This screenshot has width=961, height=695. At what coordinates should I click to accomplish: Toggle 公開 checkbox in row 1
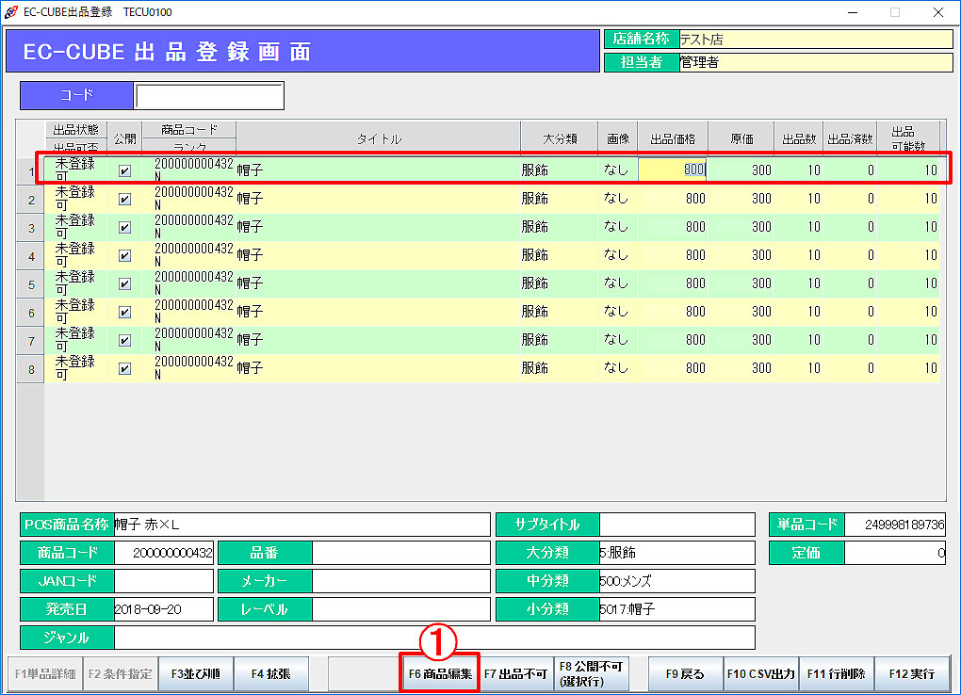124,171
